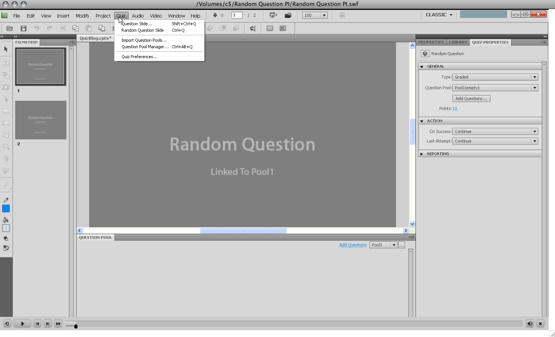Click the swap fill and stroke colors icon
Viewport: 555px width, 337px height.
[x=6, y=248]
